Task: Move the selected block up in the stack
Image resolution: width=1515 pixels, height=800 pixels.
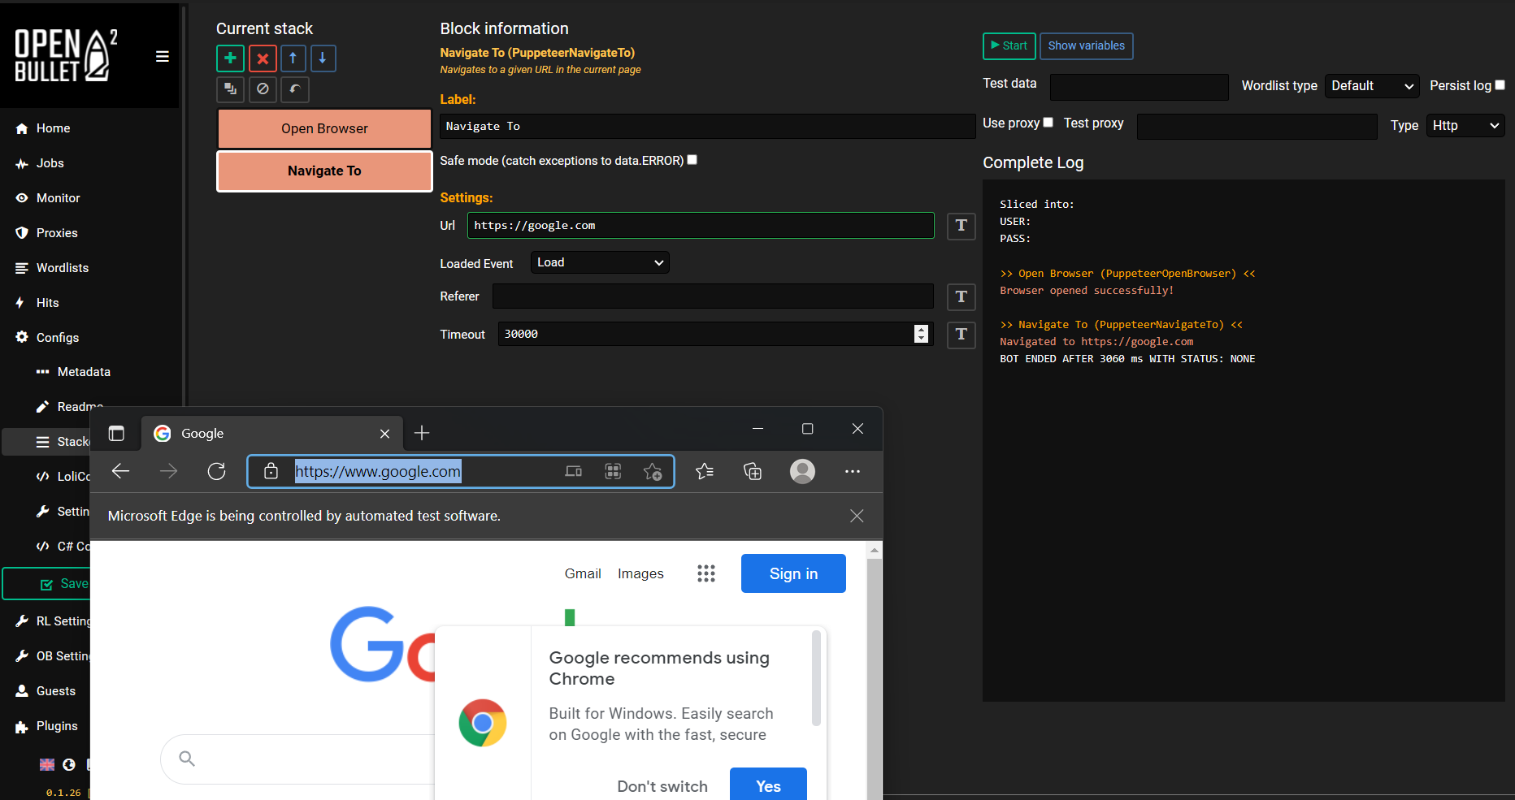Action: [293, 58]
